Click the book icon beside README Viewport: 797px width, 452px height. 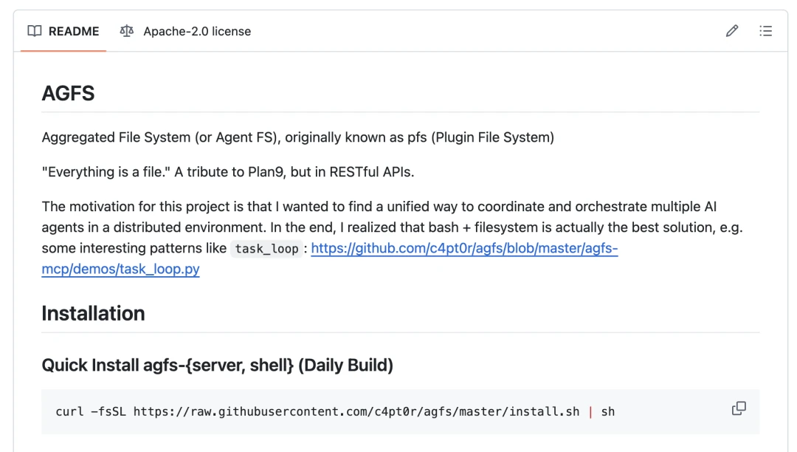pos(35,31)
